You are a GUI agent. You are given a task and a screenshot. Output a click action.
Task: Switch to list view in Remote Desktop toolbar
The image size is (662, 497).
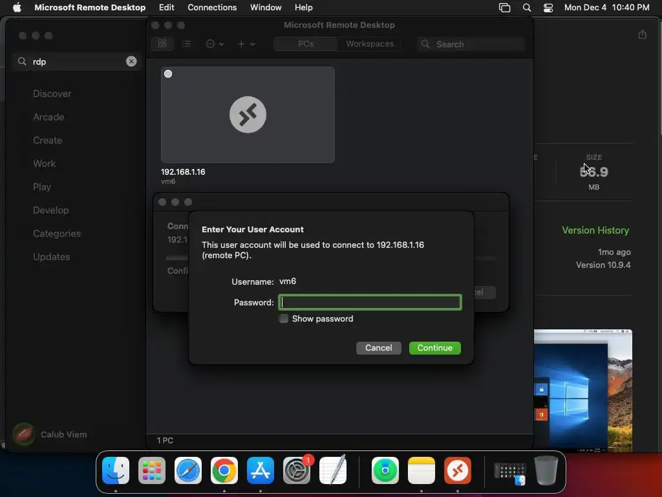pos(186,44)
